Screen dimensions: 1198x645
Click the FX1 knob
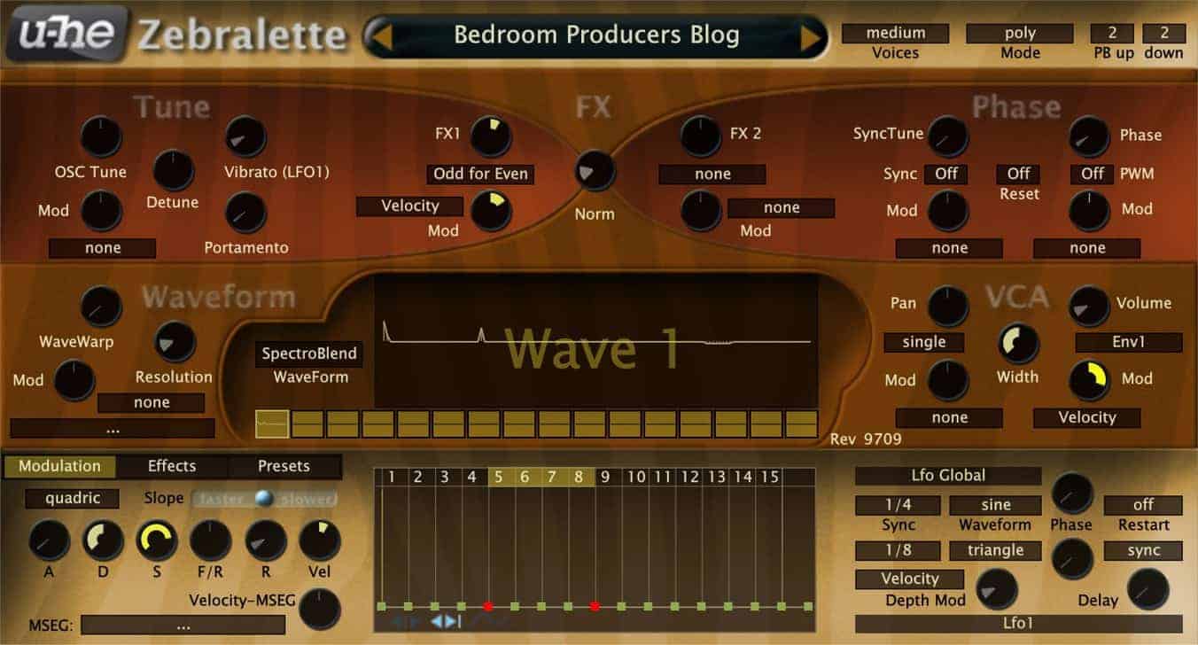point(491,136)
